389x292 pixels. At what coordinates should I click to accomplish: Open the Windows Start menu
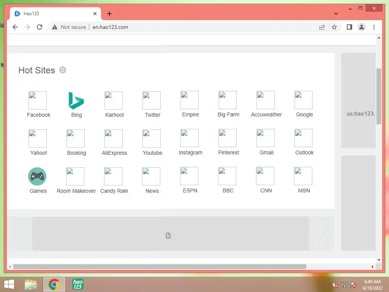9,284
